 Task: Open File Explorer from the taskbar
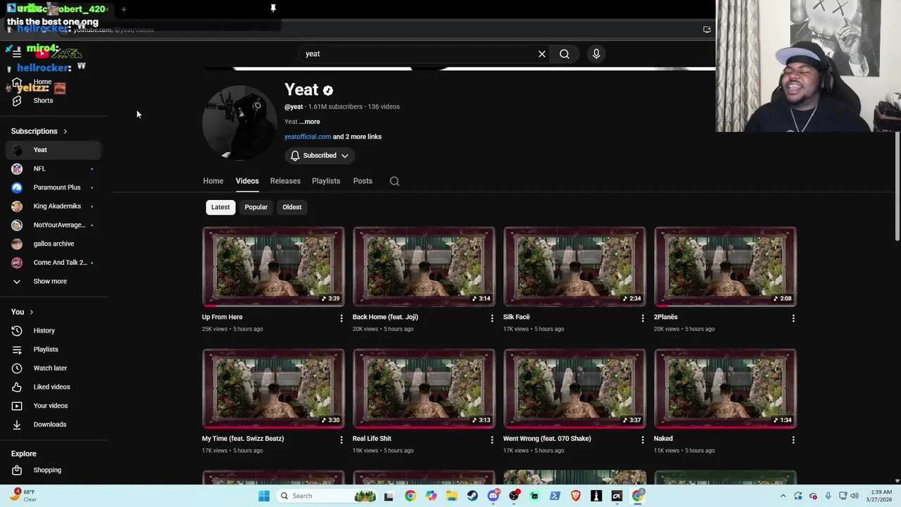pyautogui.click(x=451, y=496)
